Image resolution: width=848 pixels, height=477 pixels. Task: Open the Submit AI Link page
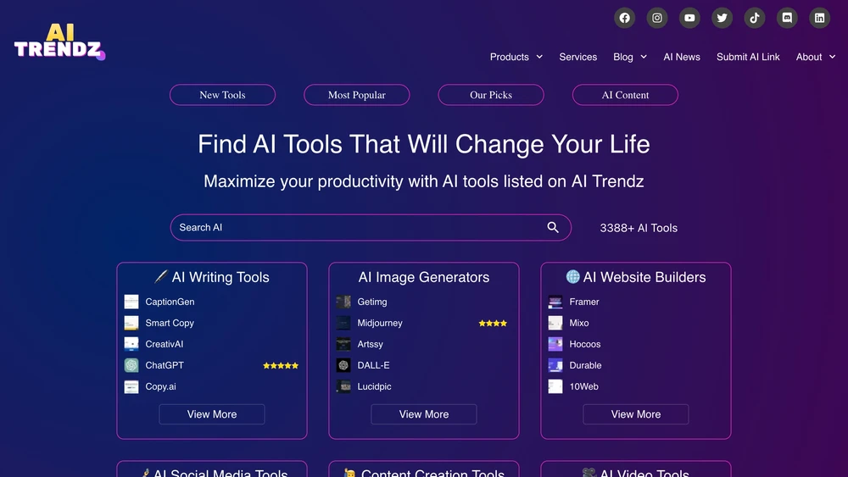[x=748, y=57]
